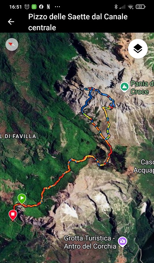Select the red stop marker pin
The height and width of the screenshot is (263, 154).
pos(13,215)
